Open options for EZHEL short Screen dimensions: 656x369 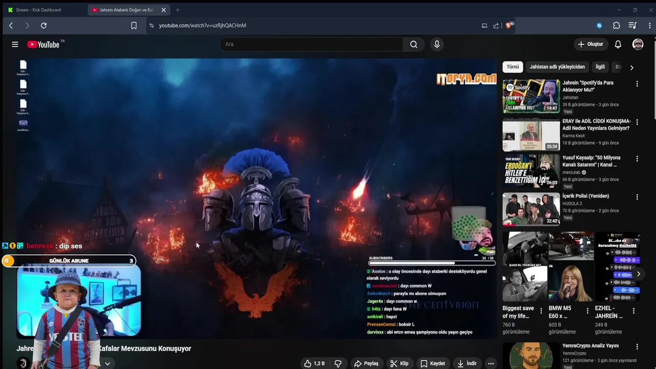(x=633, y=311)
